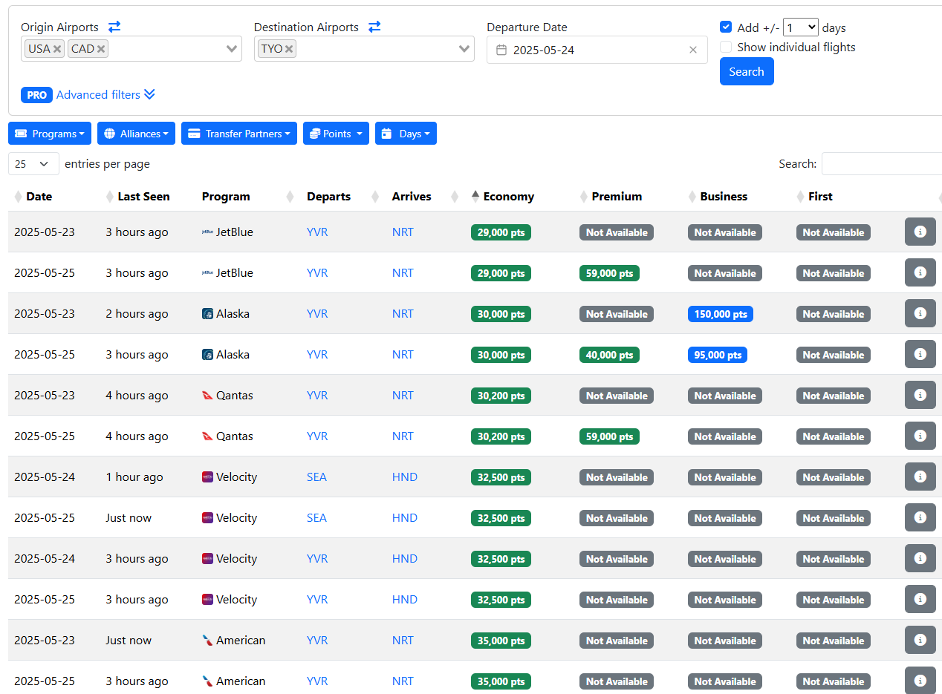
Task: Click YVR link in JetBlue 2025-05-23 row
Action: [x=317, y=232]
